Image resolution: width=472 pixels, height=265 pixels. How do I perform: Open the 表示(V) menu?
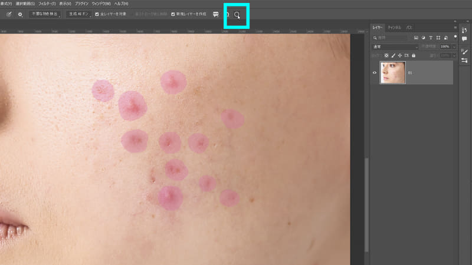pyautogui.click(x=65, y=4)
